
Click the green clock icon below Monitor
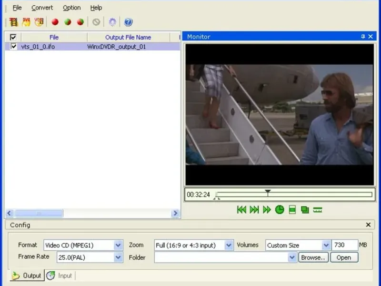[280, 210]
